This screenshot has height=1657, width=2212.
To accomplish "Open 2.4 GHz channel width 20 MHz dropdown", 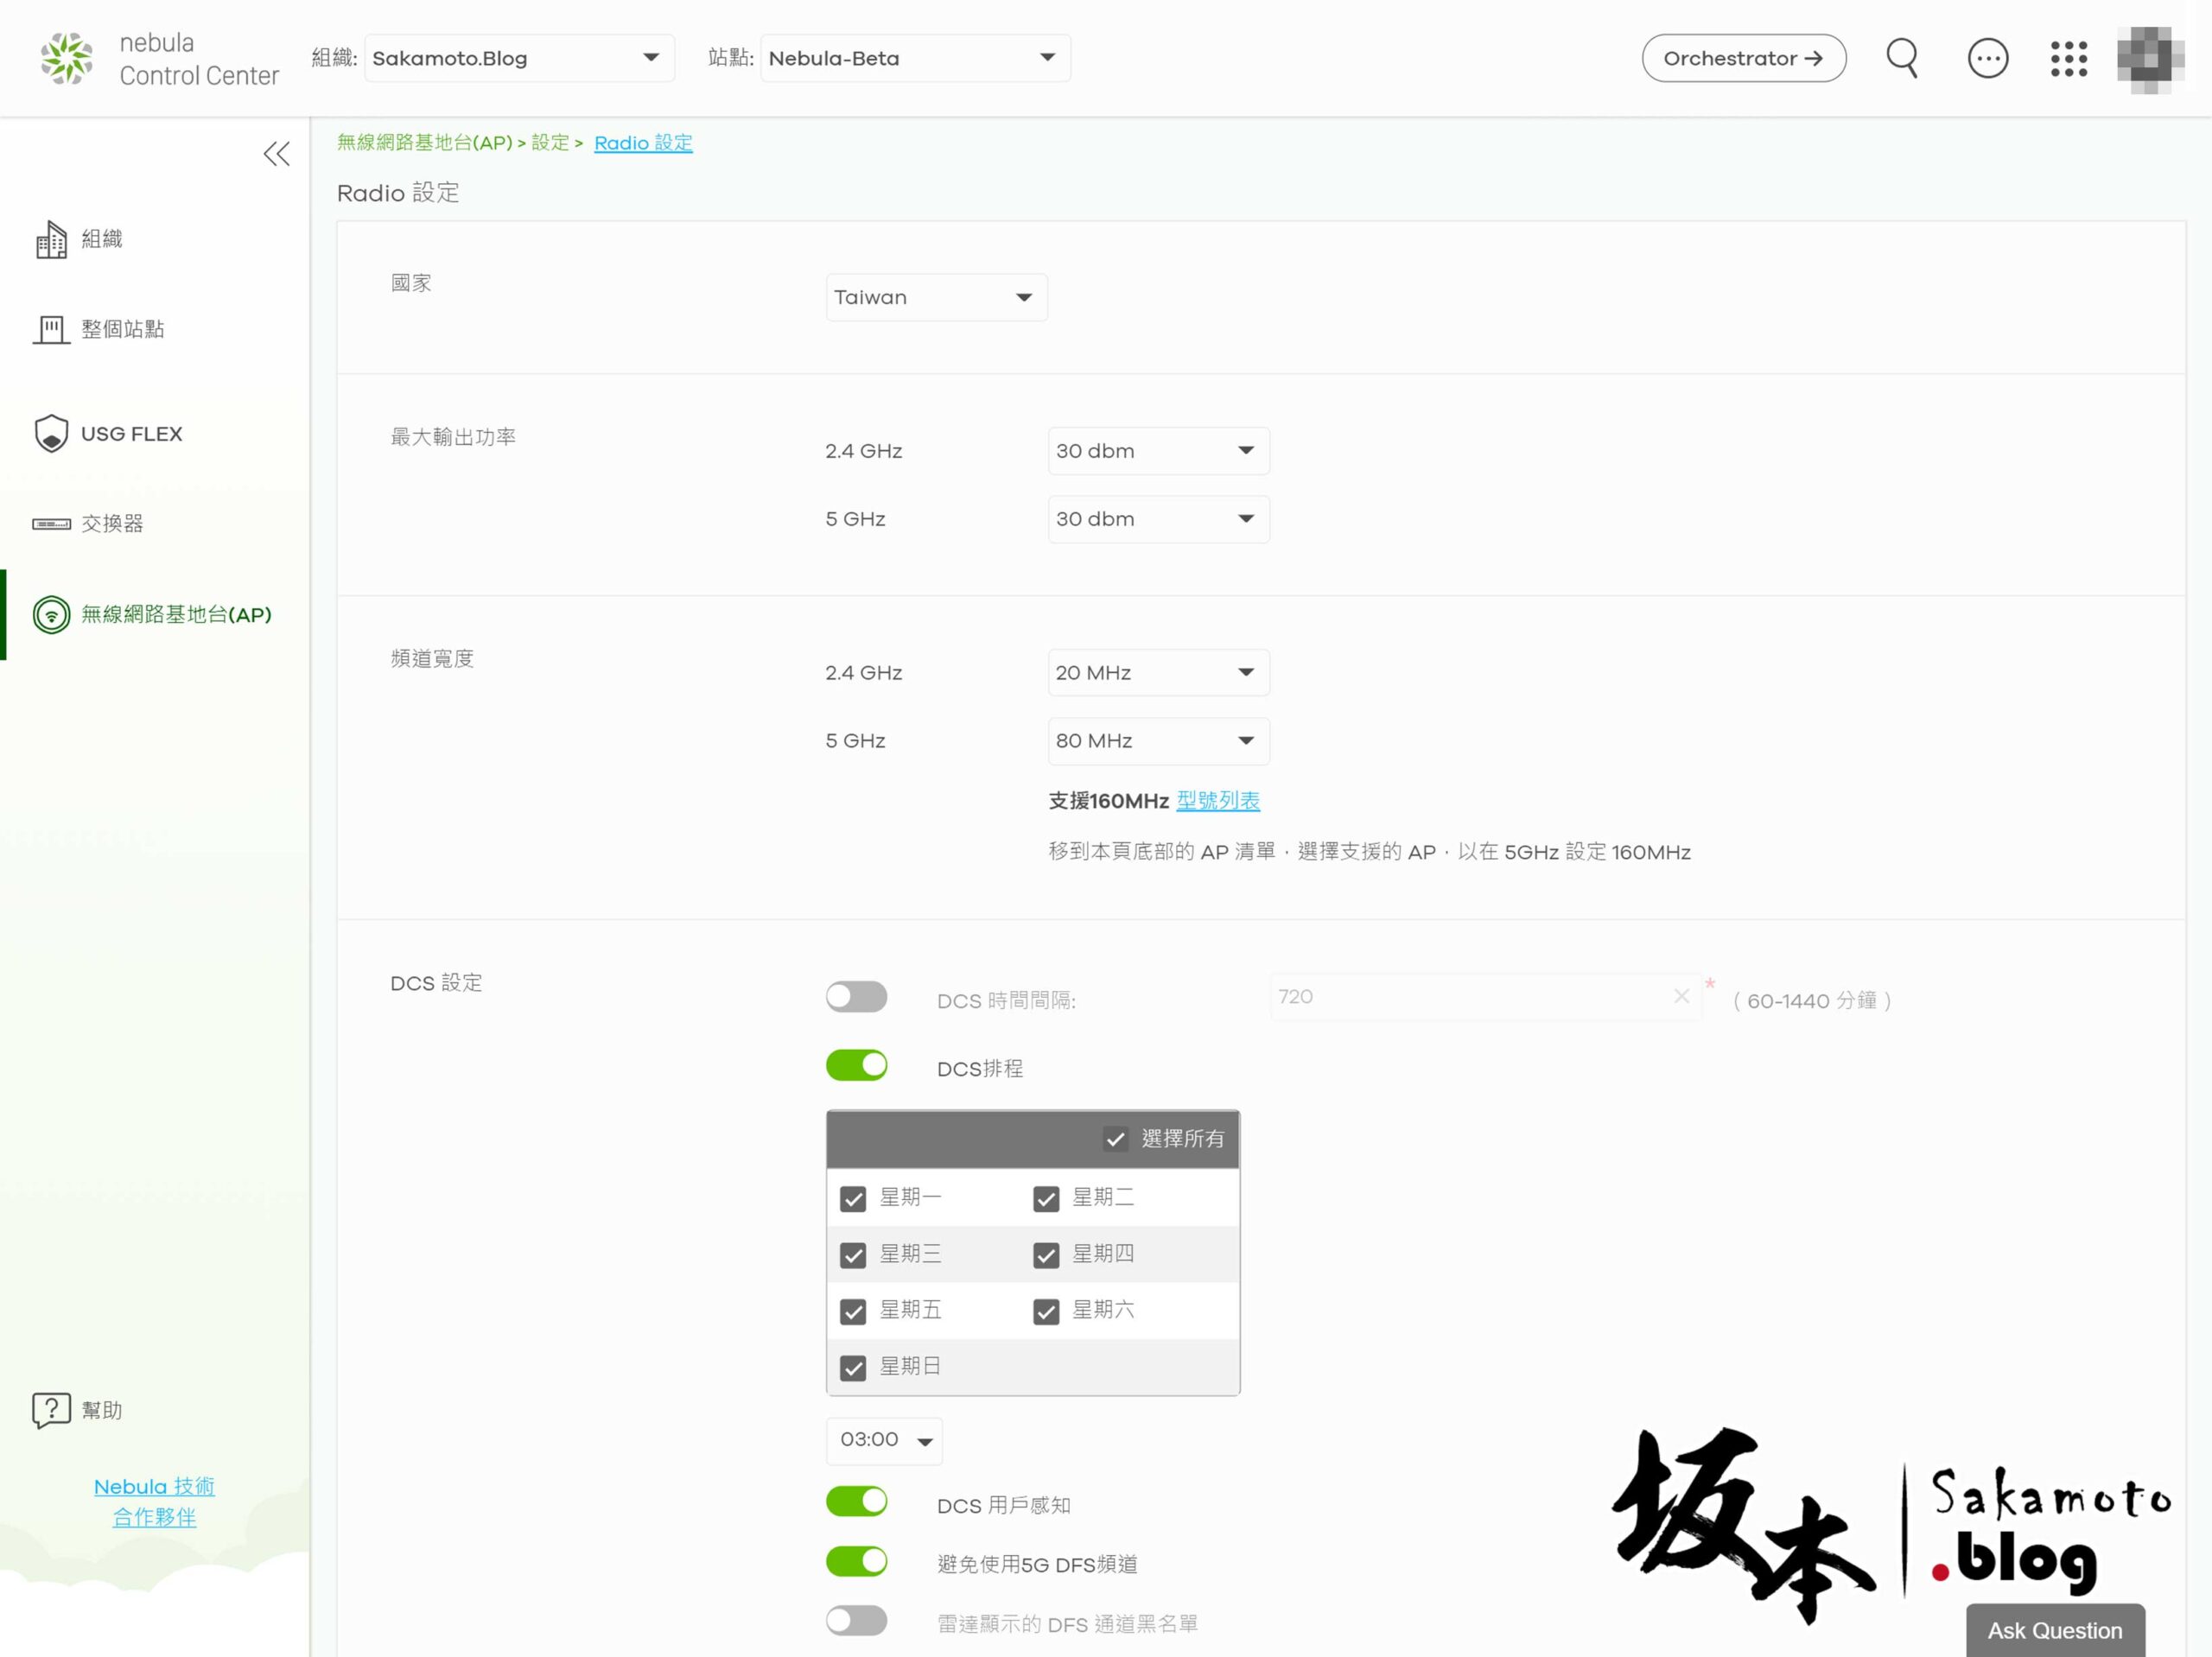I will [1159, 673].
